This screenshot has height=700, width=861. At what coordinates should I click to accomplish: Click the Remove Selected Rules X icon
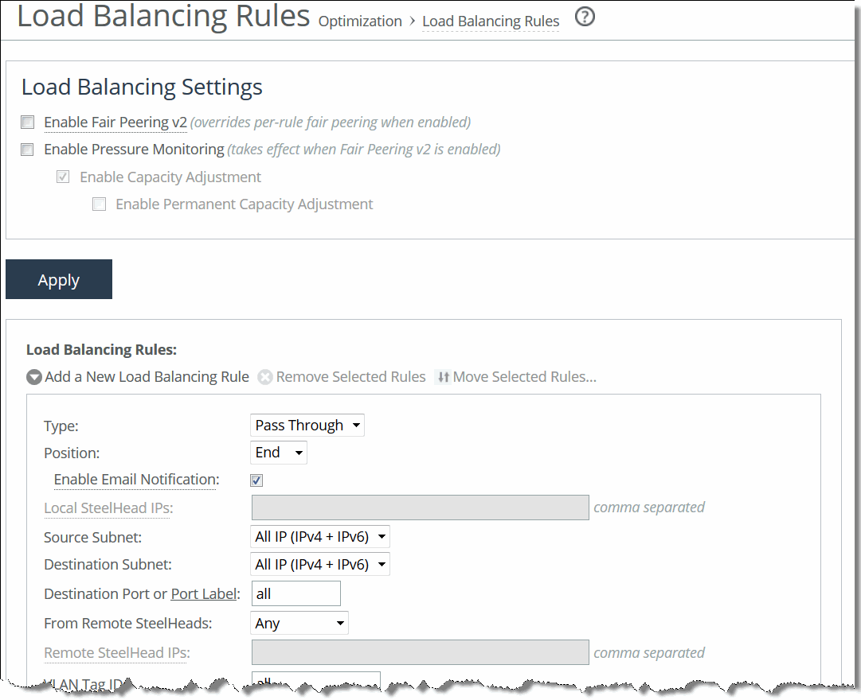[x=265, y=377]
